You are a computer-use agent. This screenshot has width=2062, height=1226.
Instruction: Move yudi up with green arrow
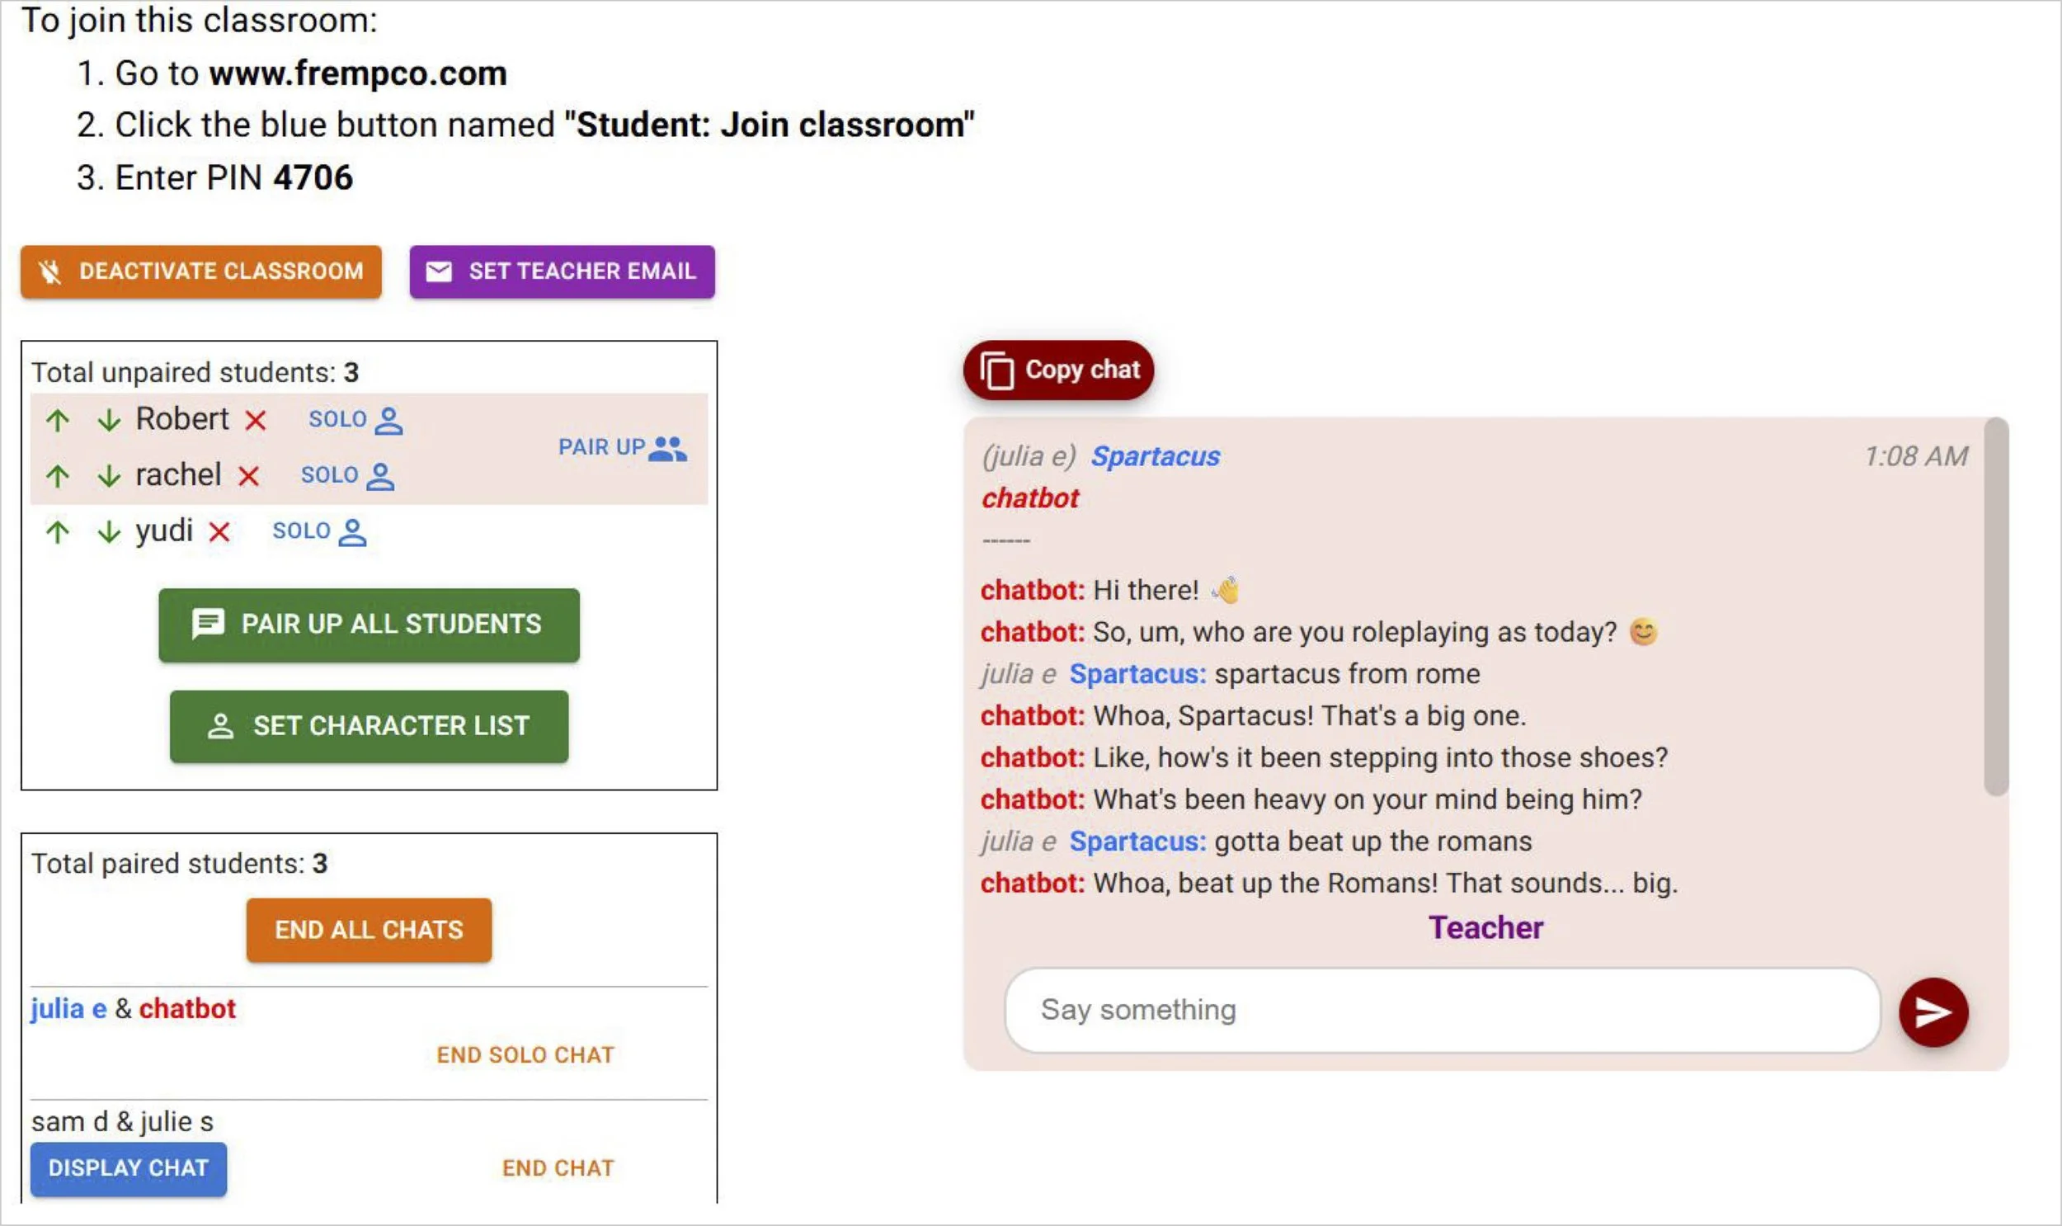coord(57,531)
